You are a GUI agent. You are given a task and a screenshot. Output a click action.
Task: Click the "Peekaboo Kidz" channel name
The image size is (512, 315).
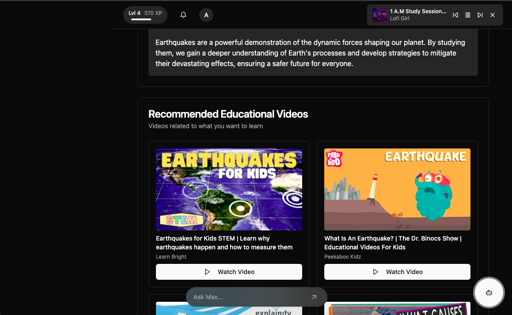click(342, 257)
